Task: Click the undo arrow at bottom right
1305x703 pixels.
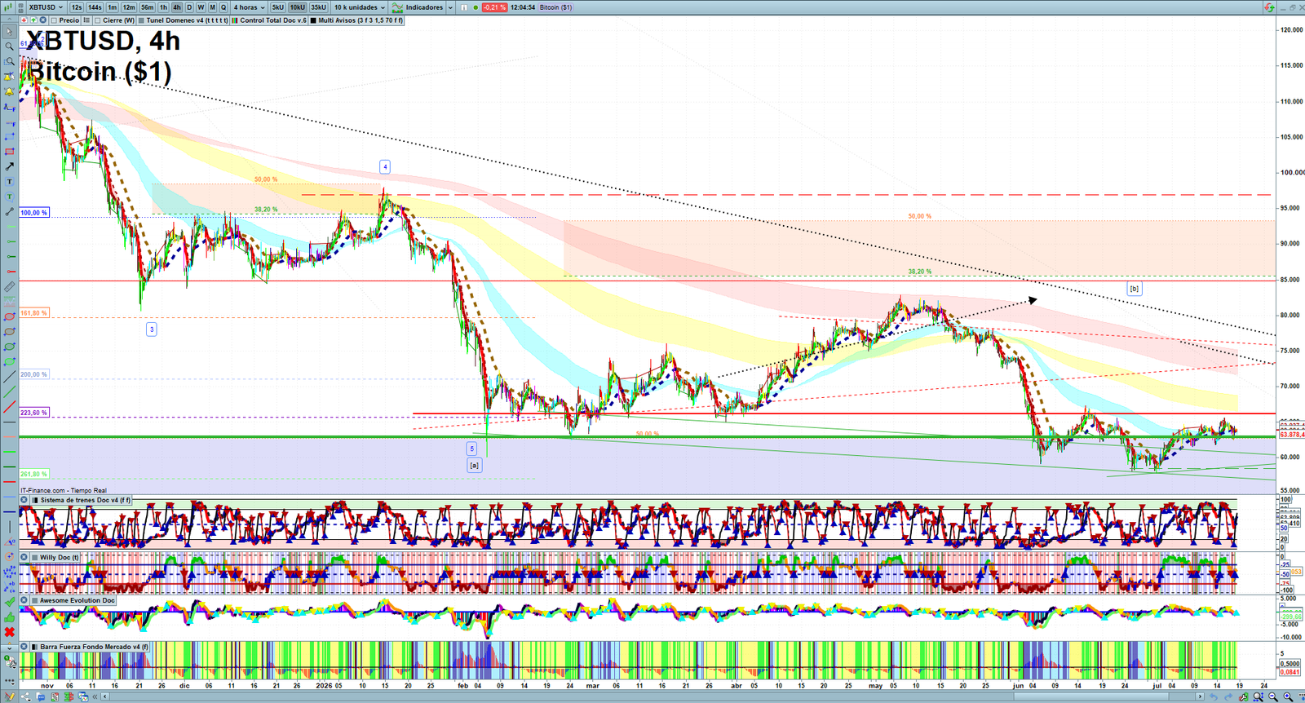Action: [1214, 696]
